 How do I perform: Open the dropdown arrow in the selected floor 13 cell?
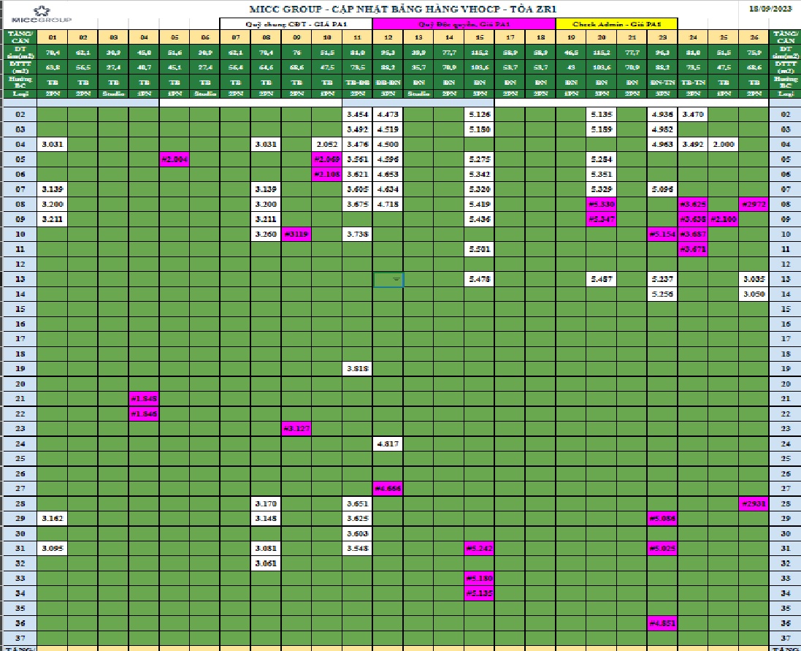coord(396,280)
